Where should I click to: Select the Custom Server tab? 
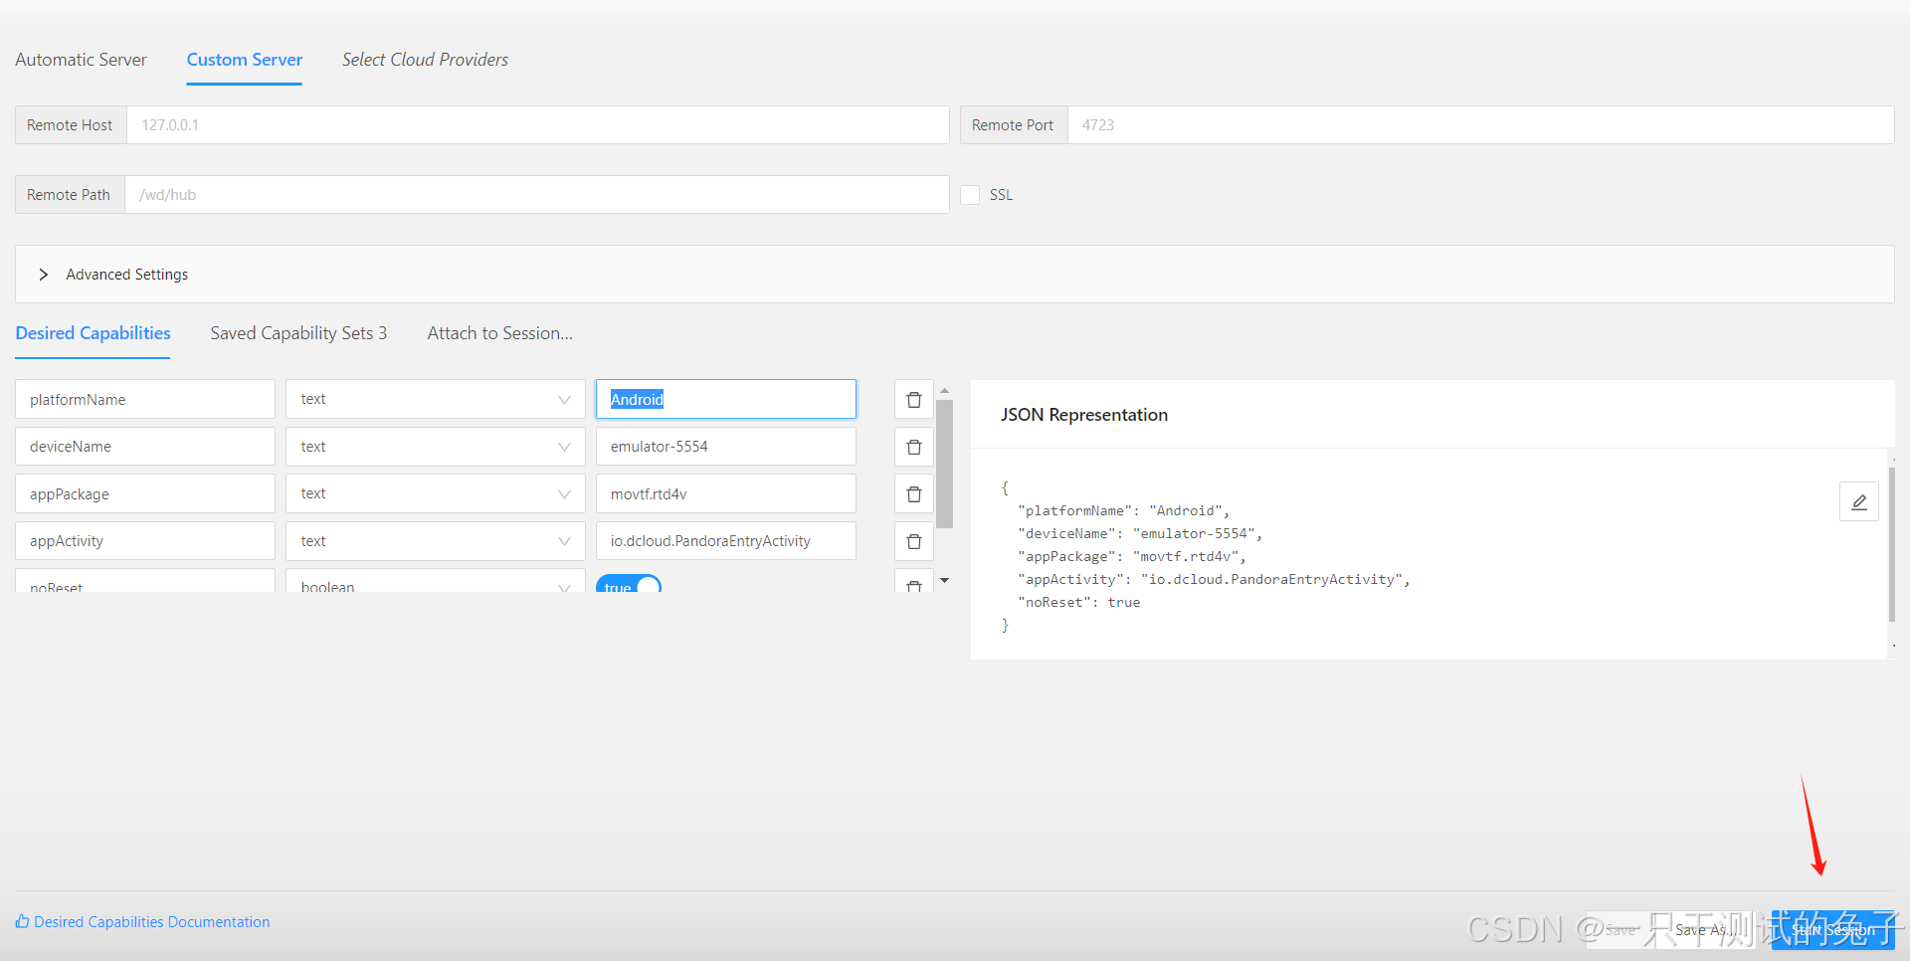[x=245, y=60]
